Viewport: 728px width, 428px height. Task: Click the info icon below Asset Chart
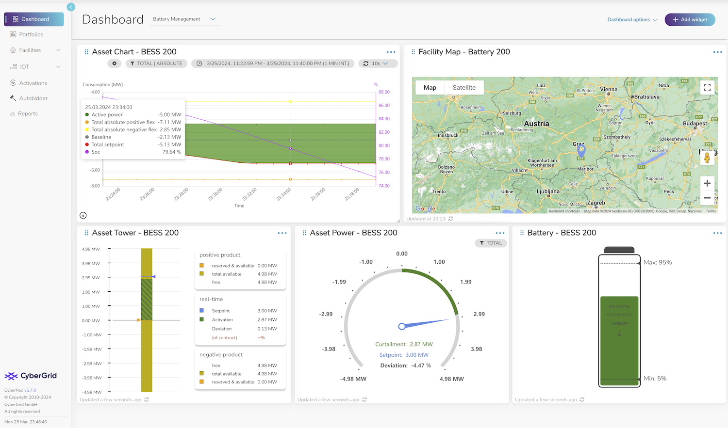(83, 215)
